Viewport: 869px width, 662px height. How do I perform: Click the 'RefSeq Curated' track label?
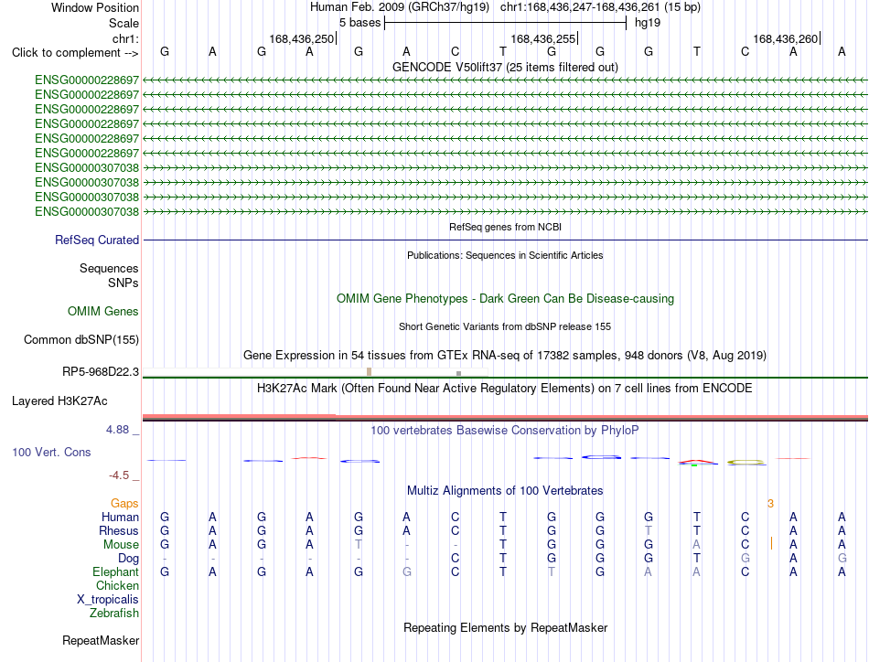(97, 240)
